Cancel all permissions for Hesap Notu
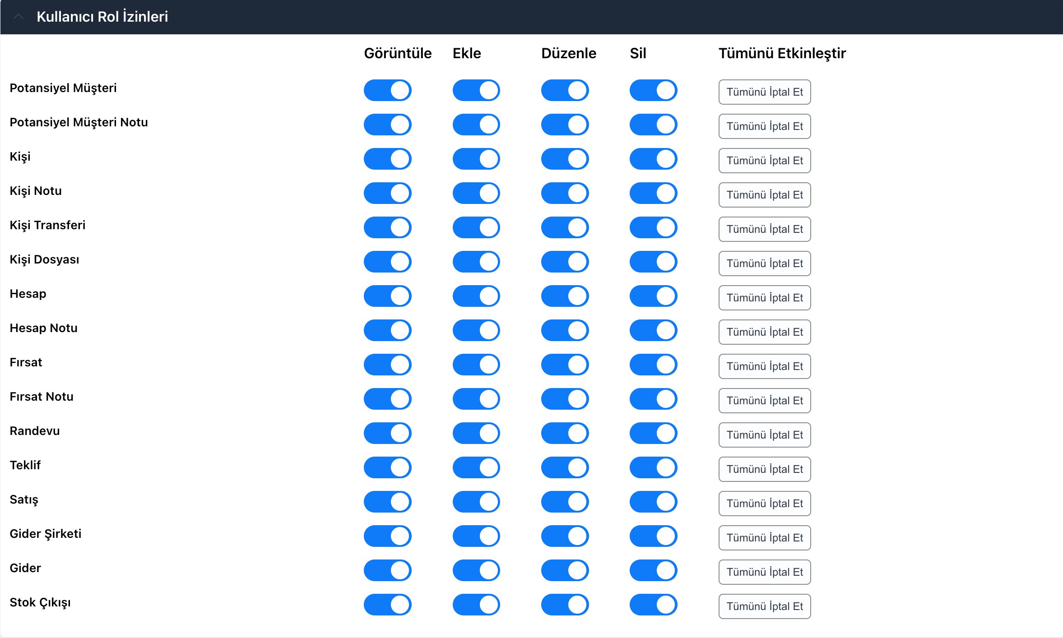Image resolution: width=1063 pixels, height=638 pixels. coord(765,332)
